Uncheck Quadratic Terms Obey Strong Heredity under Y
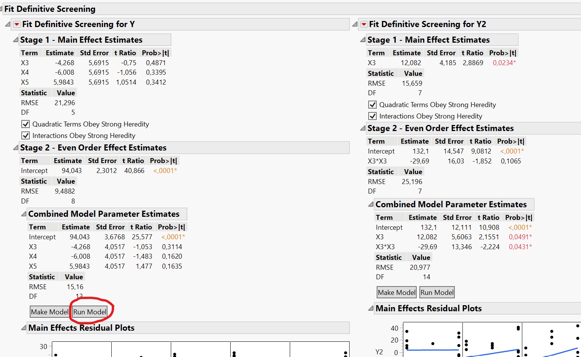Viewport: 581px width, 357px height. 26,124
